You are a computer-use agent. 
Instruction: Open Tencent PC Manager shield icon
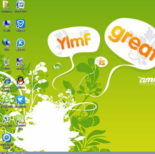coord(20,25)
